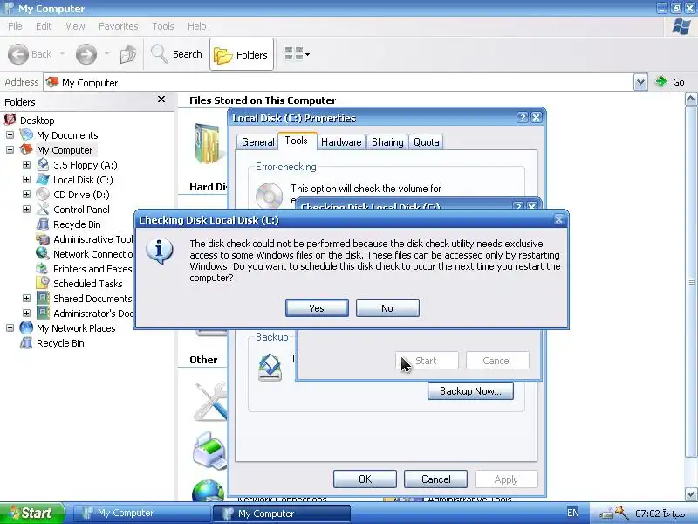Select the Tools tab in Properties
The image size is (698, 524).
pos(297,141)
